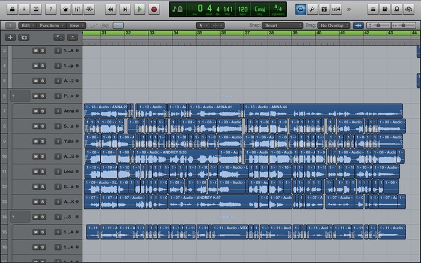Open the Mixer from the control bar
The width and height of the screenshot is (421, 263).
(76, 9)
